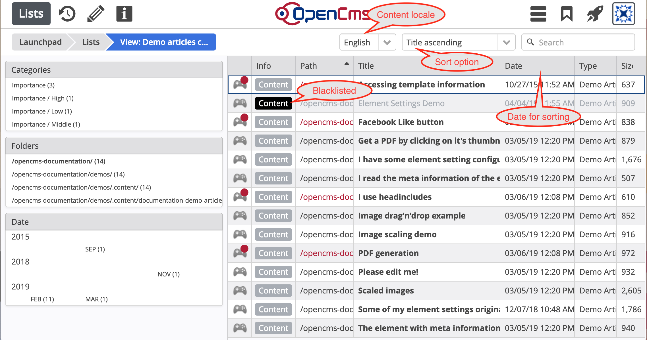Viewport: 647px width, 340px height.
Task: Open the publish history clock icon
Action: 67,14
